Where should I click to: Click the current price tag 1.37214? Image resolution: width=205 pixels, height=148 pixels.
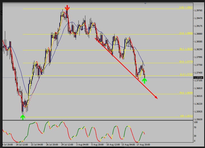198,77
